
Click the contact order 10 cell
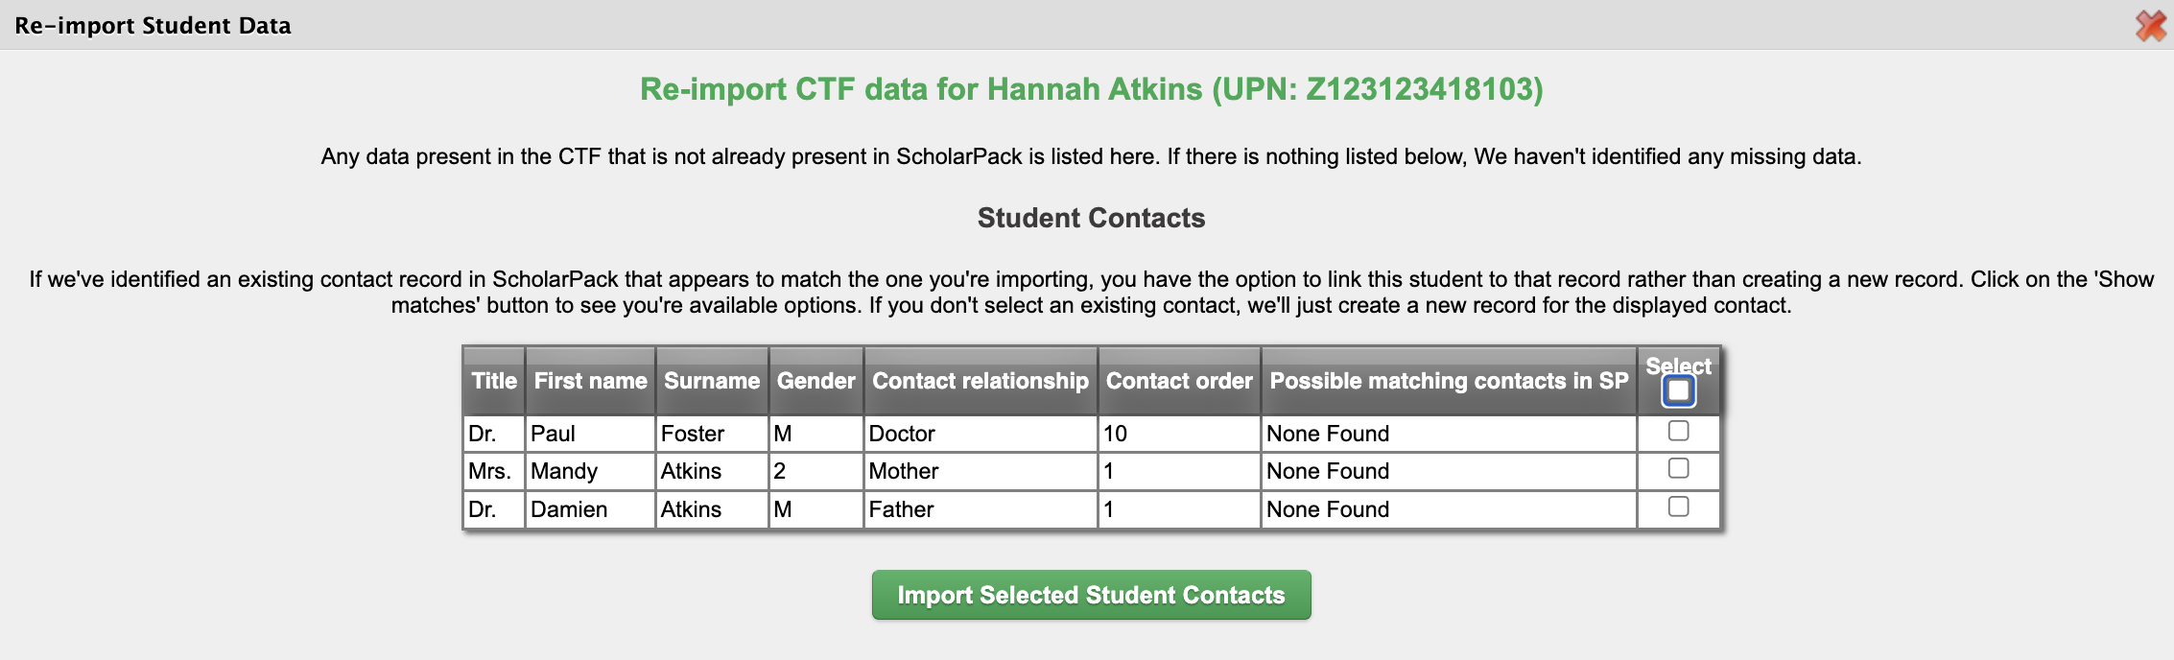(1179, 434)
